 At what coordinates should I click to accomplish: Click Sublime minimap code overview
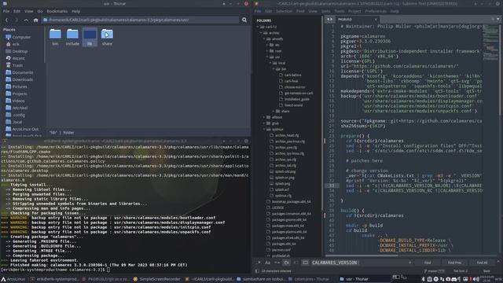(x=490, y=42)
